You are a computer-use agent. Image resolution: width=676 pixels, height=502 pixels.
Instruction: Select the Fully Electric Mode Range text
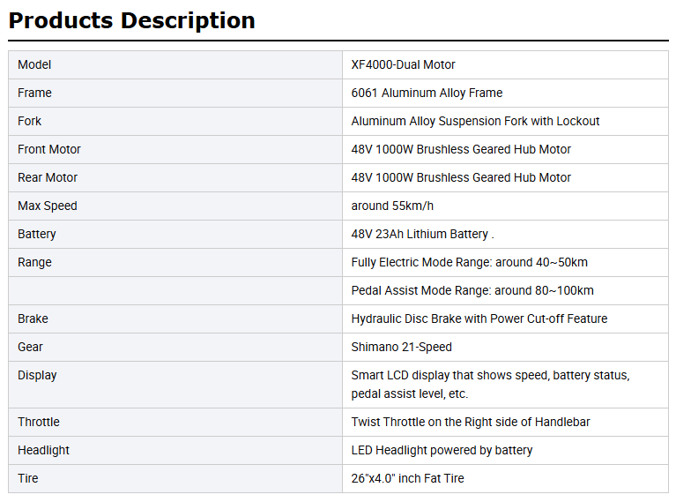pyautogui.click(x=469, y=262)
